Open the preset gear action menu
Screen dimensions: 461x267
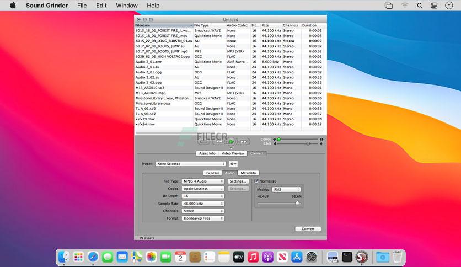233,164
